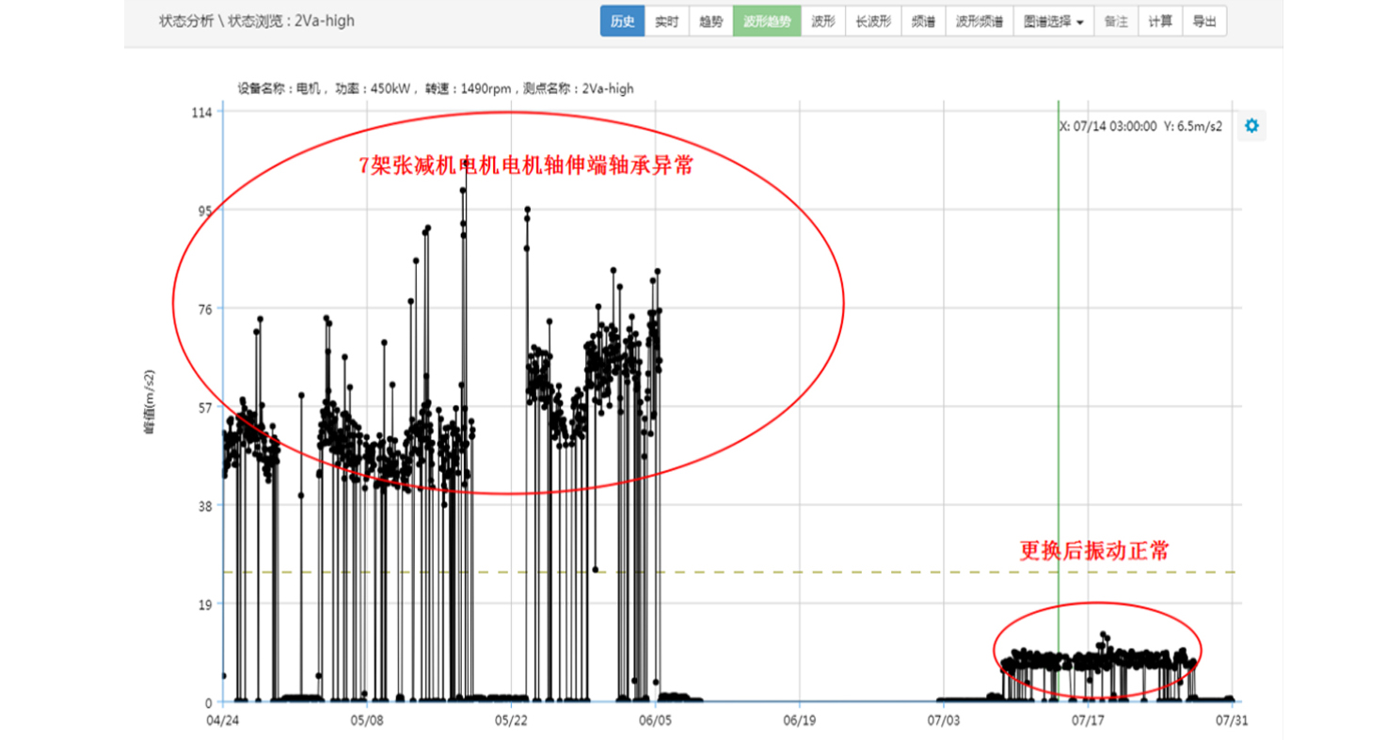Select the 波形趋势 waveform trend tab

point(767,22)
